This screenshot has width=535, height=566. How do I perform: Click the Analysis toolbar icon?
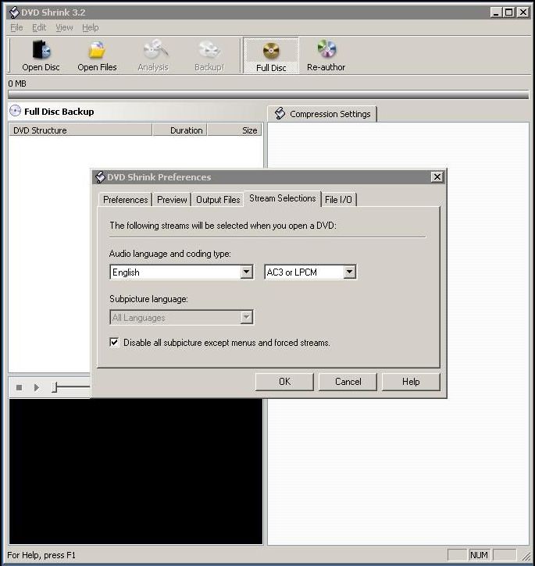tap(155, 49)
